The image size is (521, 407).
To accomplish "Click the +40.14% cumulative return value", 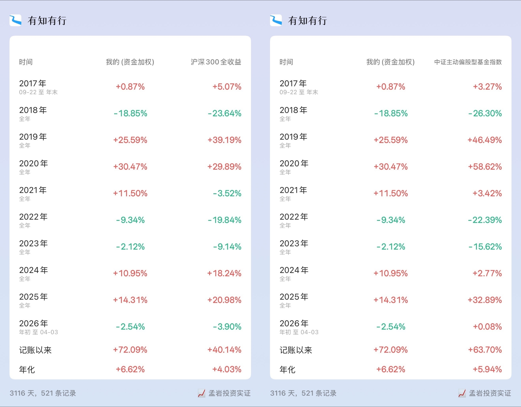I will click(x=224, y=350).
